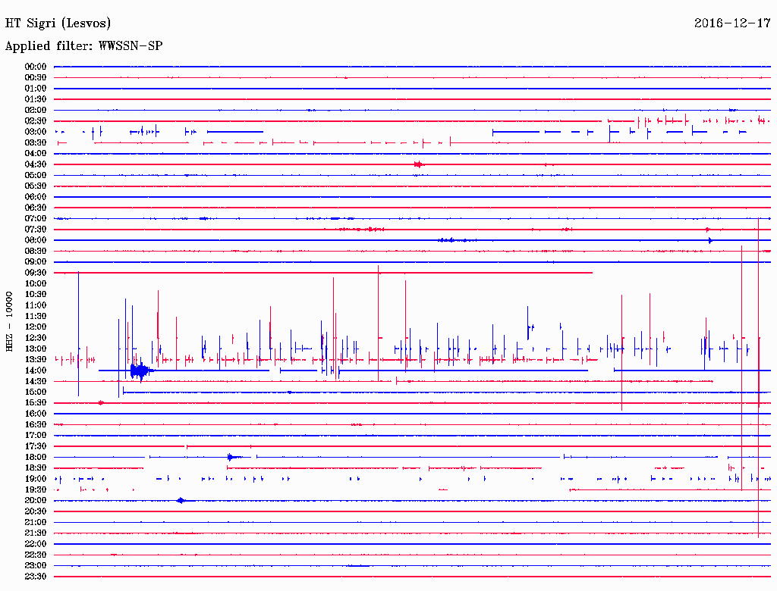The width and height of the screenshot is (777, 591).
Task: Click the '14:00' time label
Action: [x=36, y=371]
